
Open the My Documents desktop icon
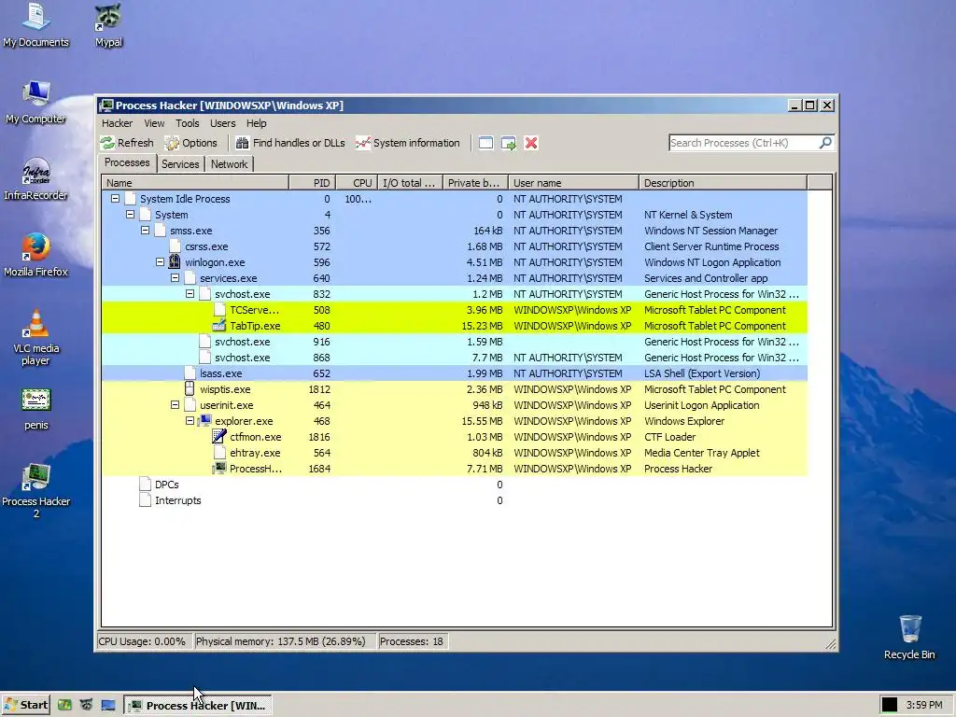(36, 25)
